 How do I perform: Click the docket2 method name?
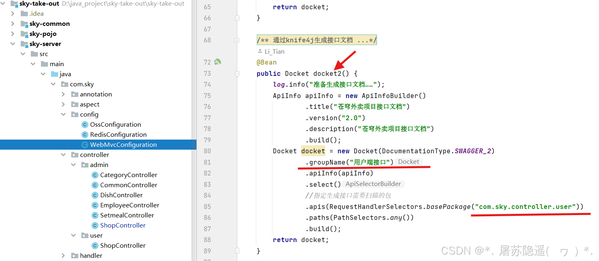(327, 73)
